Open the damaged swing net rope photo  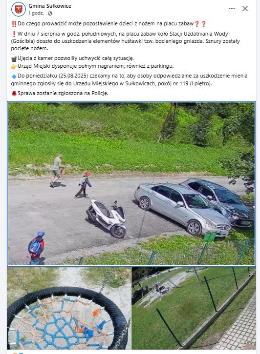(69, 308)
